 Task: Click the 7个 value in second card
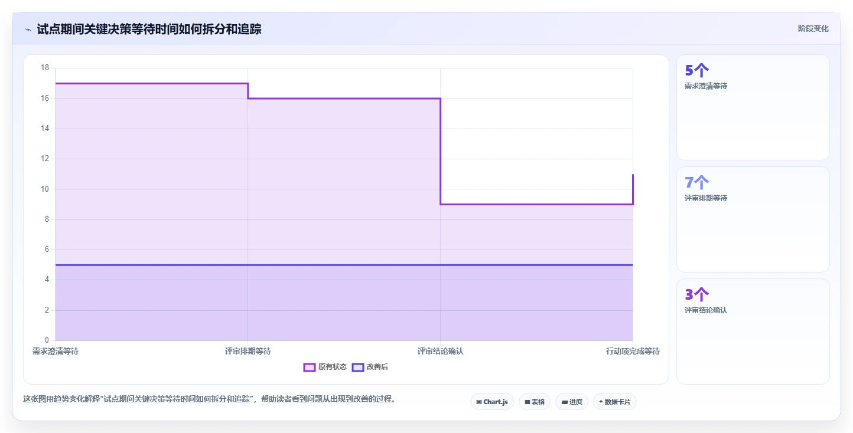(696, 183)
